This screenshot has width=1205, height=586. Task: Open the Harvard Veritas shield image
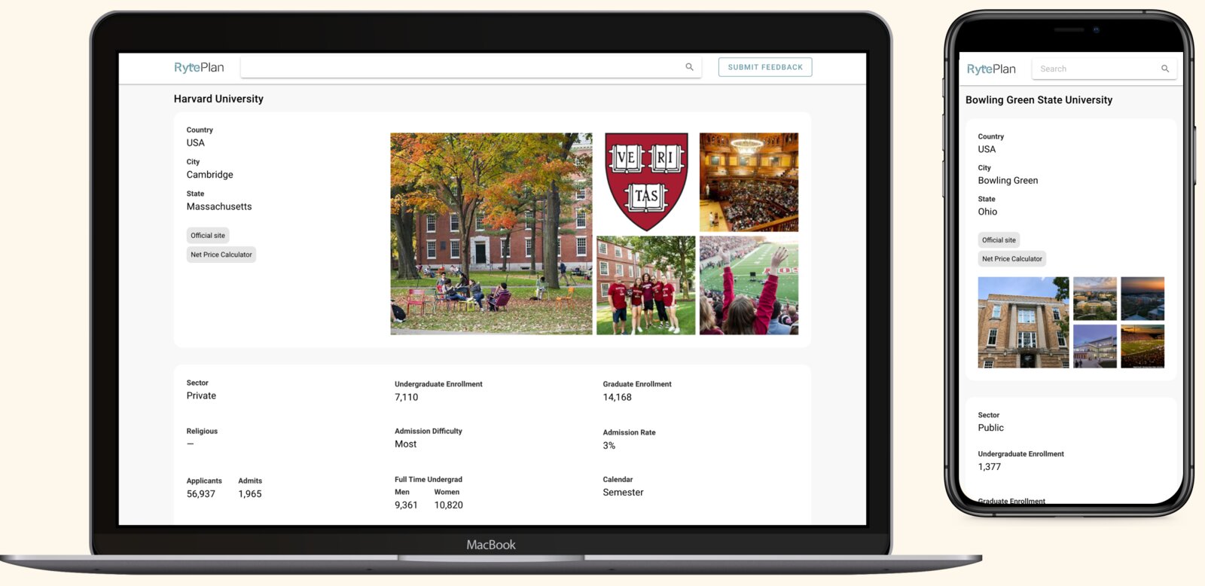pyautogui.click(x=646, y=182)
